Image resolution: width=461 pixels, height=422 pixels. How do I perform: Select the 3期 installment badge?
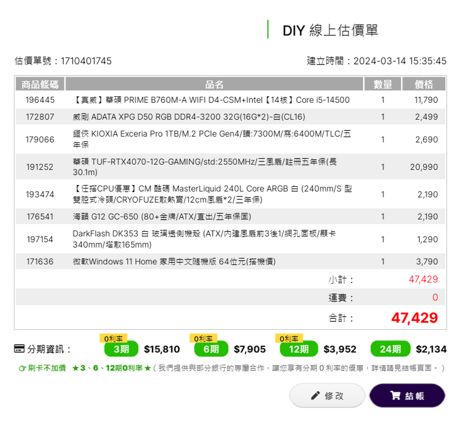121,349
